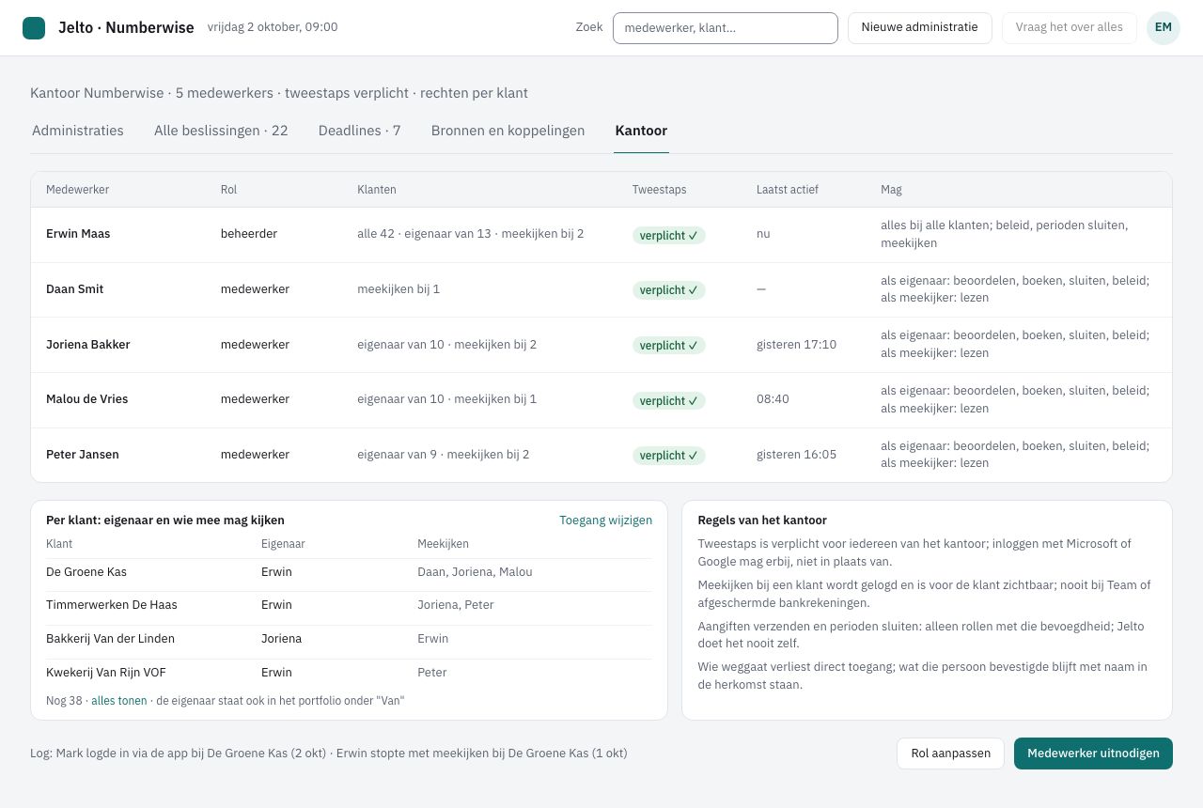Click the Medewerker column header
The height and width of the screenshot is (808, 1203).
coord(77,190)
